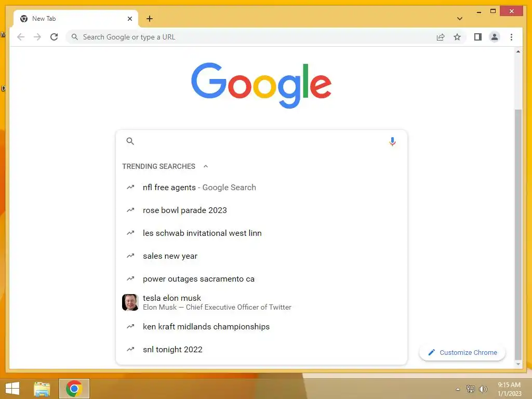Select 'power outages sacramento ca' suggestion
The image size is (532, 399).
point(261,279)
